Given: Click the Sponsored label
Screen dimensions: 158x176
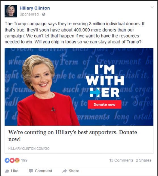Looking at the screenshot, I should click(29, 14).
